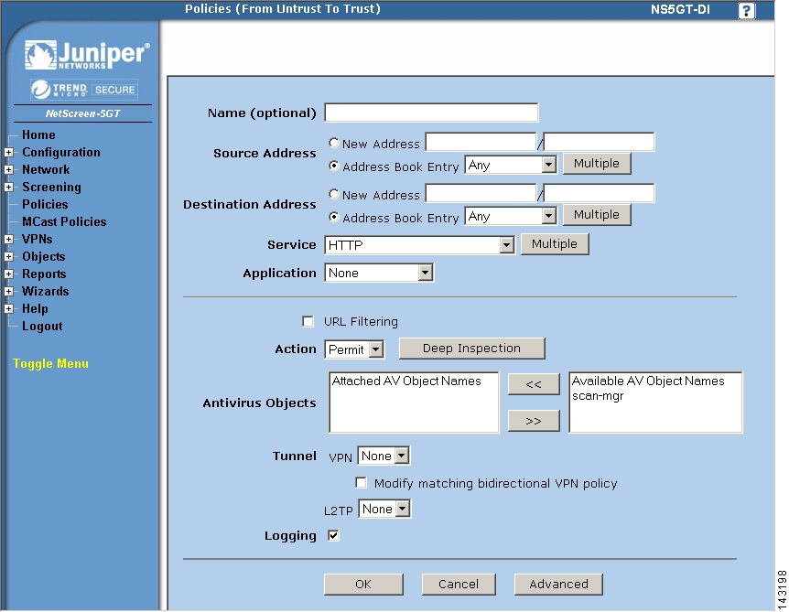
Task: Click Source New Address IP field
Action: coord(481,142)
